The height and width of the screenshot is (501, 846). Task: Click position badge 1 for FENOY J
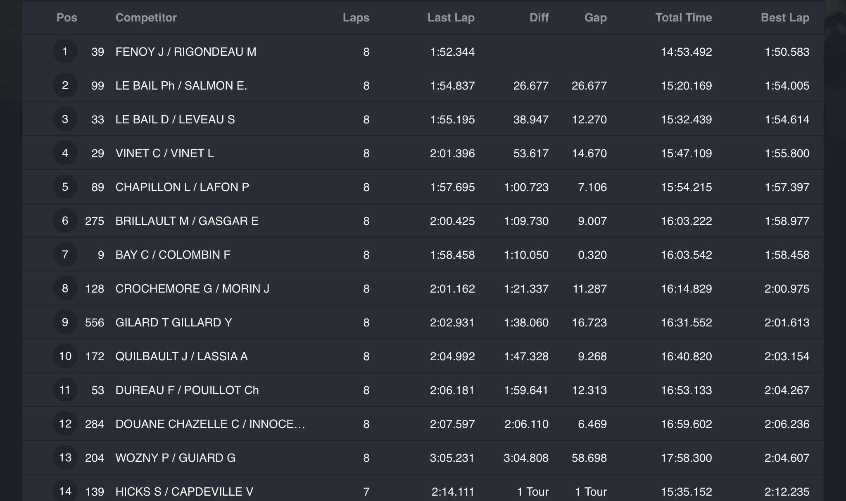coord(65,52)
